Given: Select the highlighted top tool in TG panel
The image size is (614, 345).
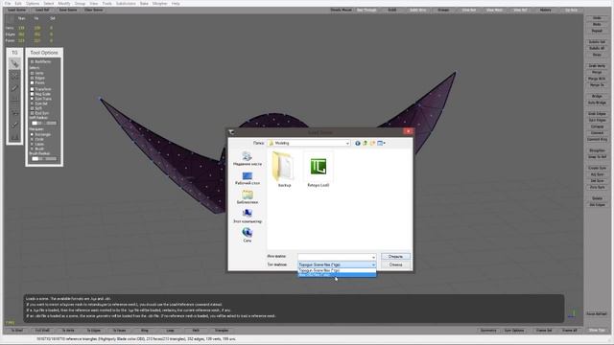Looking at the screenshot, I should point(14,63).
